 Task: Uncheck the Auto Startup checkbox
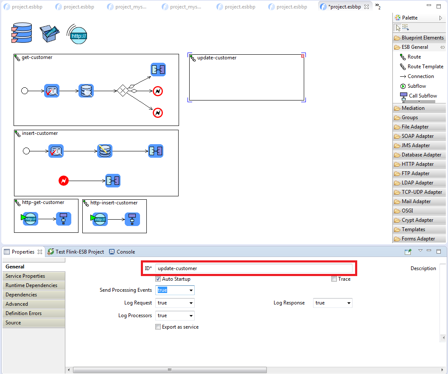(x=158, y=279)
